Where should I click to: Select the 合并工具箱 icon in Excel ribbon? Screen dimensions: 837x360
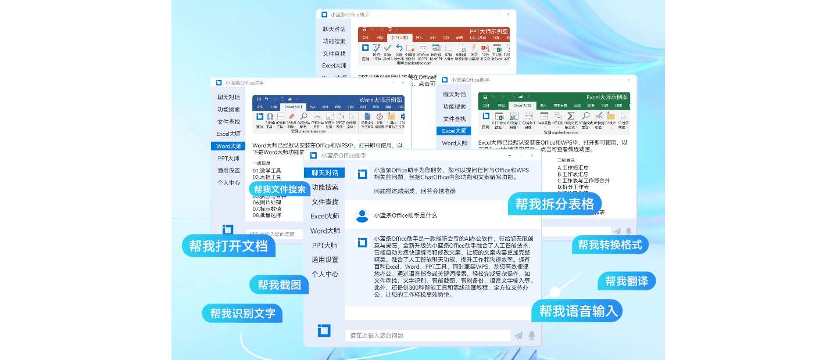pos(529,116)
